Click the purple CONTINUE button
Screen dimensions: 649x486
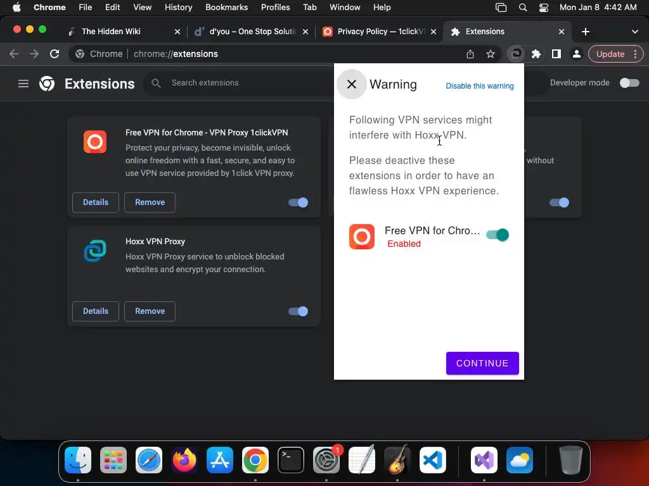[482, 363]
